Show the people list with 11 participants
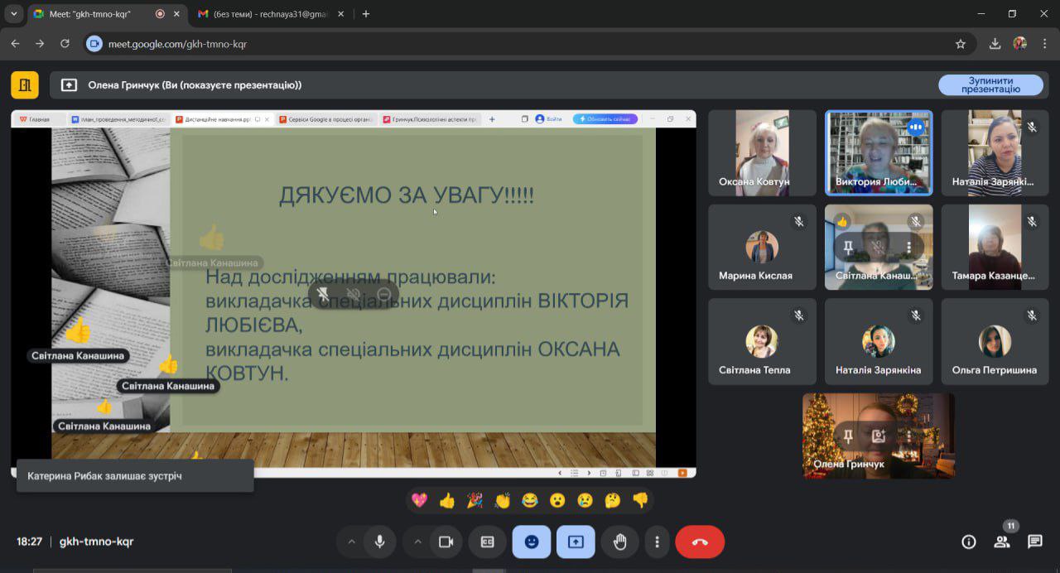Image resolution: width=1060 pixels, height=573 pixels. point(1002,542)
